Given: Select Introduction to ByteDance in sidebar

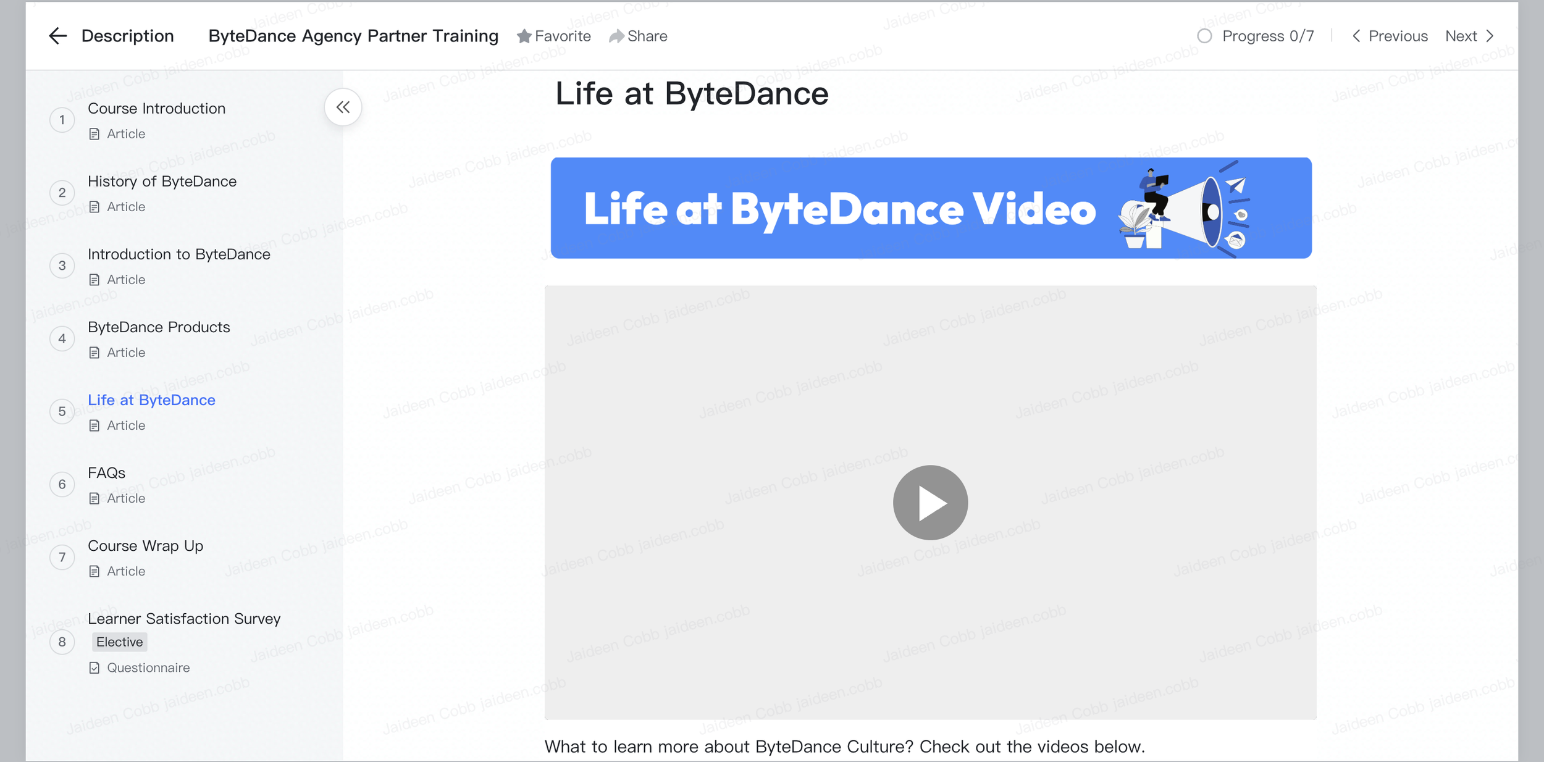Looking at the screenshot, I should tap(178, 254).
